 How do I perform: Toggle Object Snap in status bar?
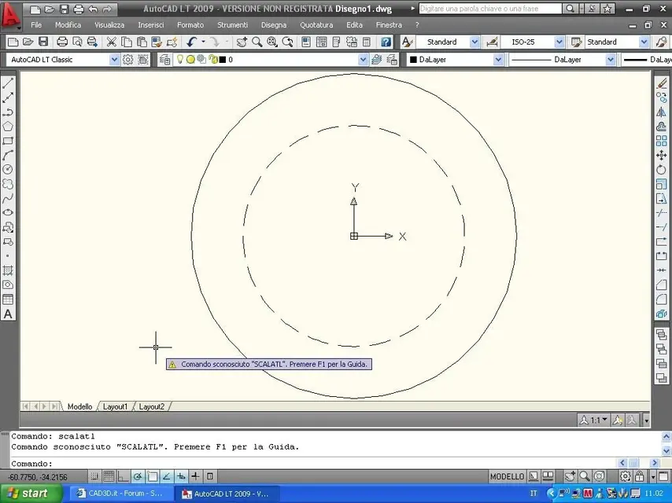[152, 476]
